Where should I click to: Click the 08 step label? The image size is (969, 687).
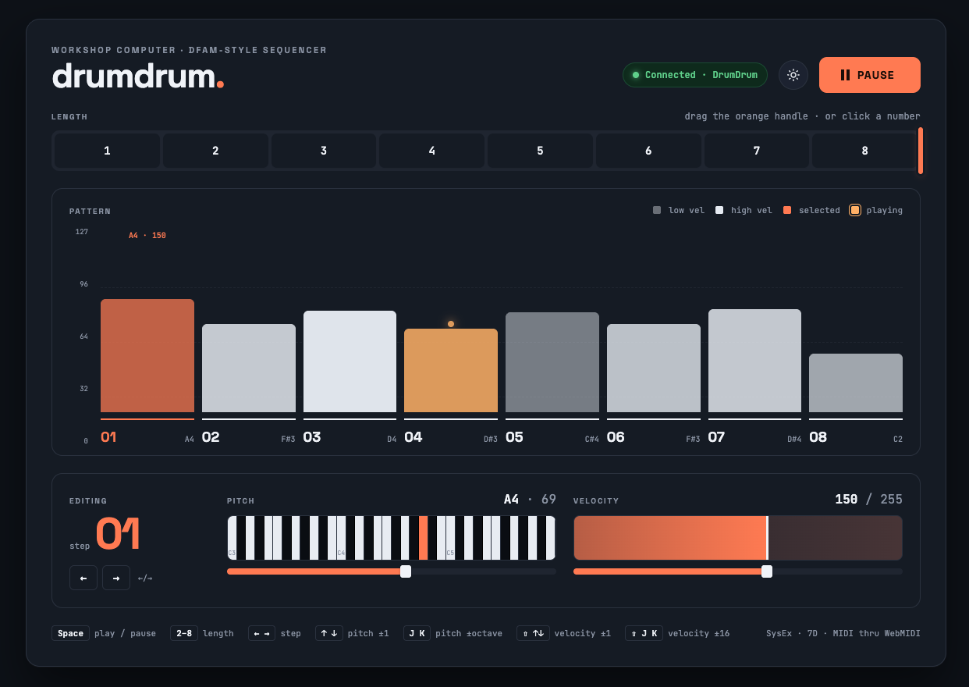pyautogui.click(x=818, y=437)
